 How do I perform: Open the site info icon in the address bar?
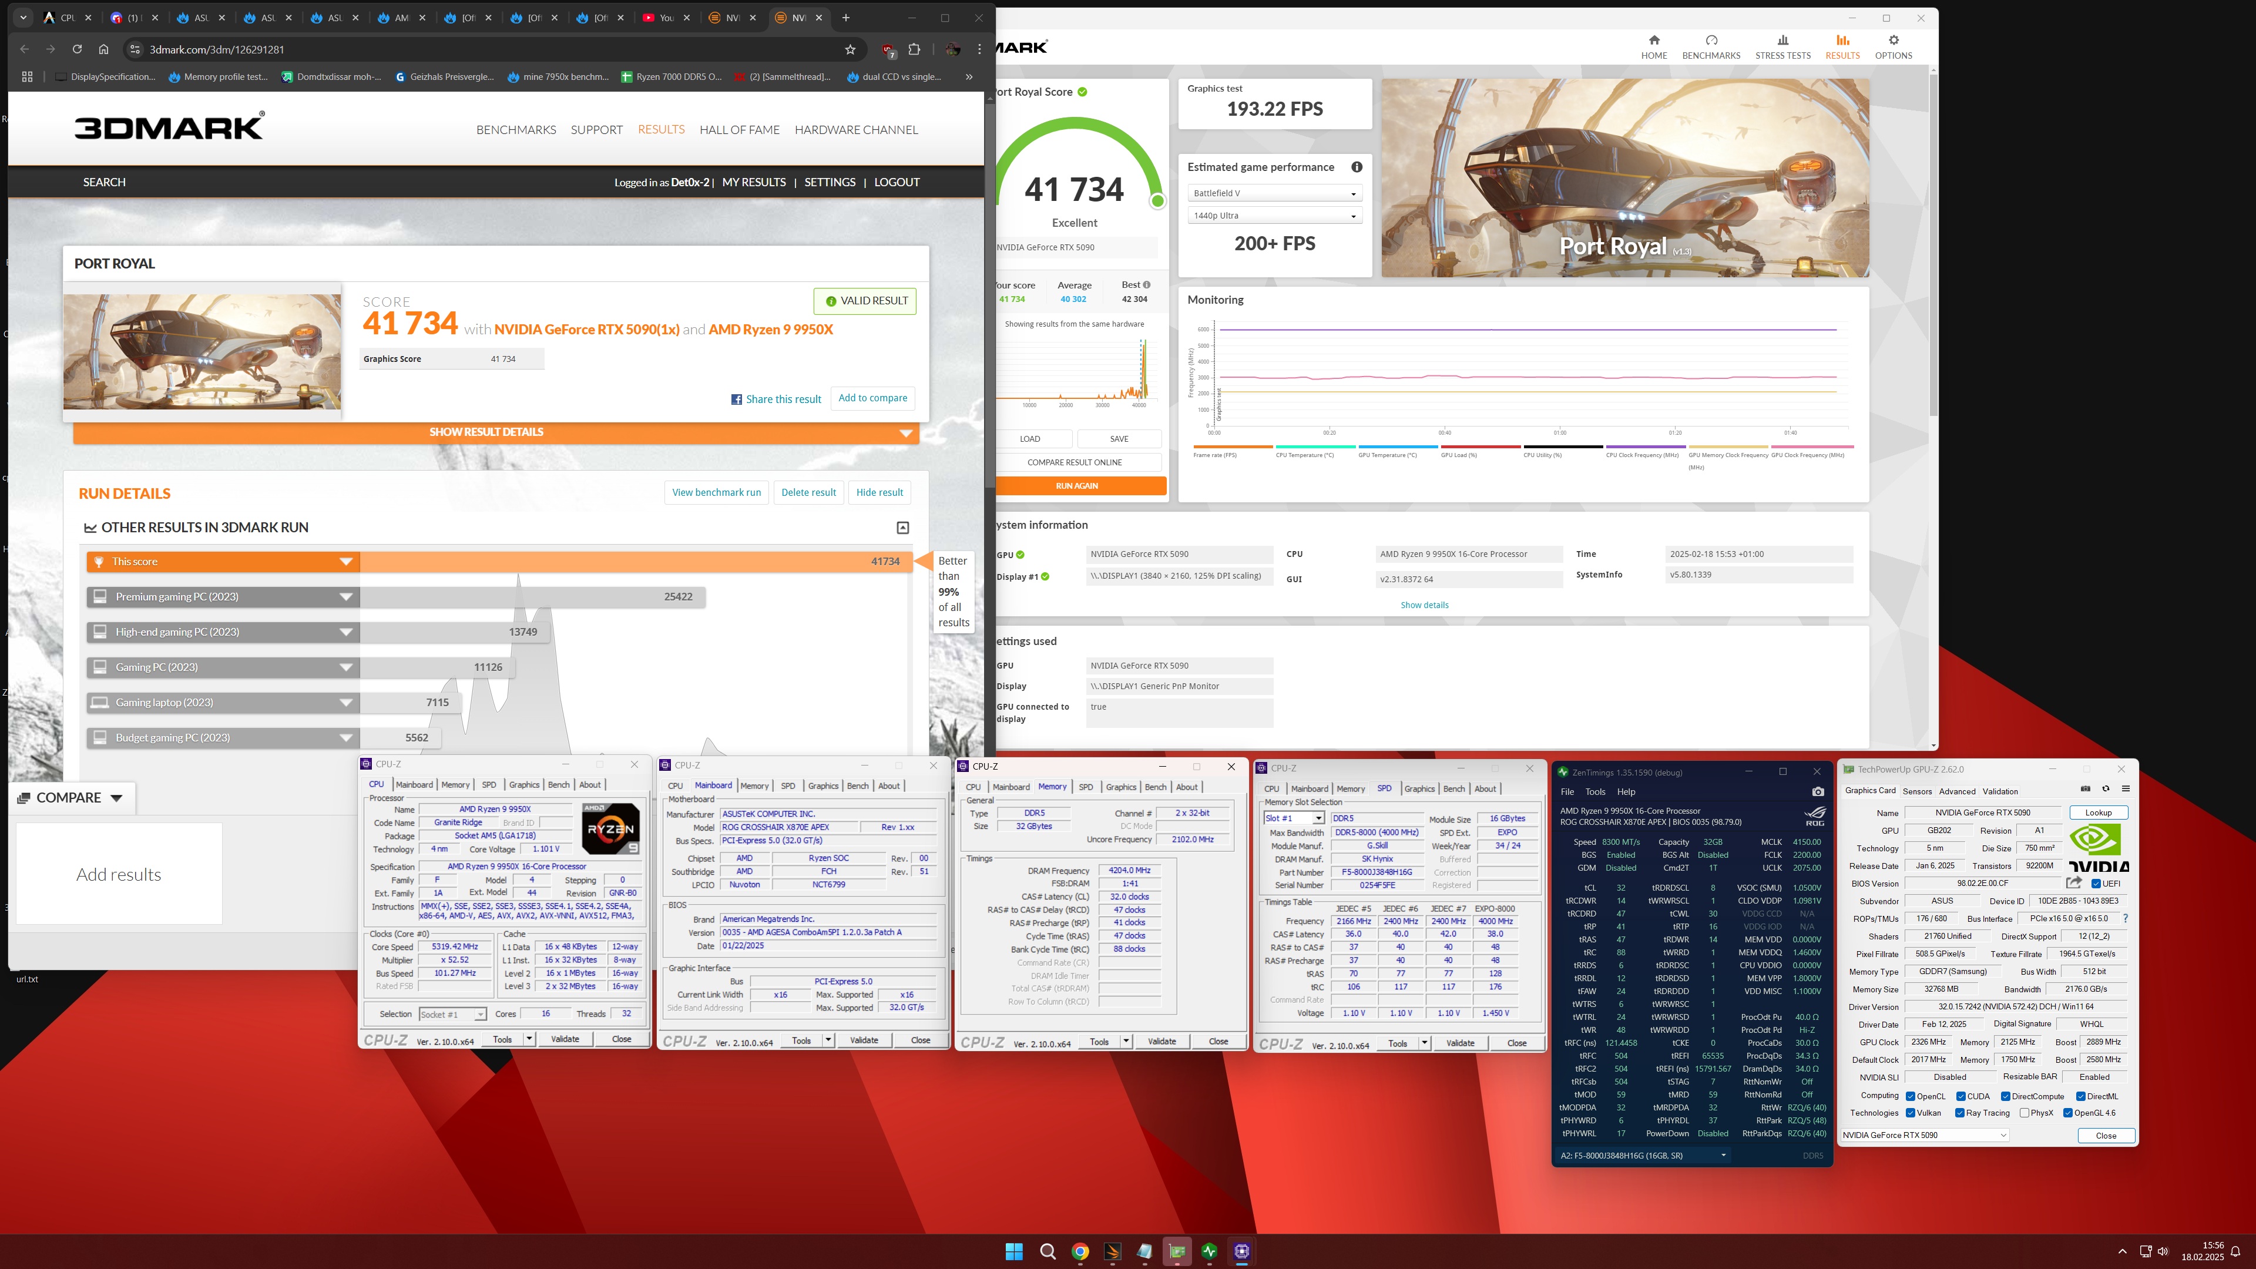[x=134, y=50]
